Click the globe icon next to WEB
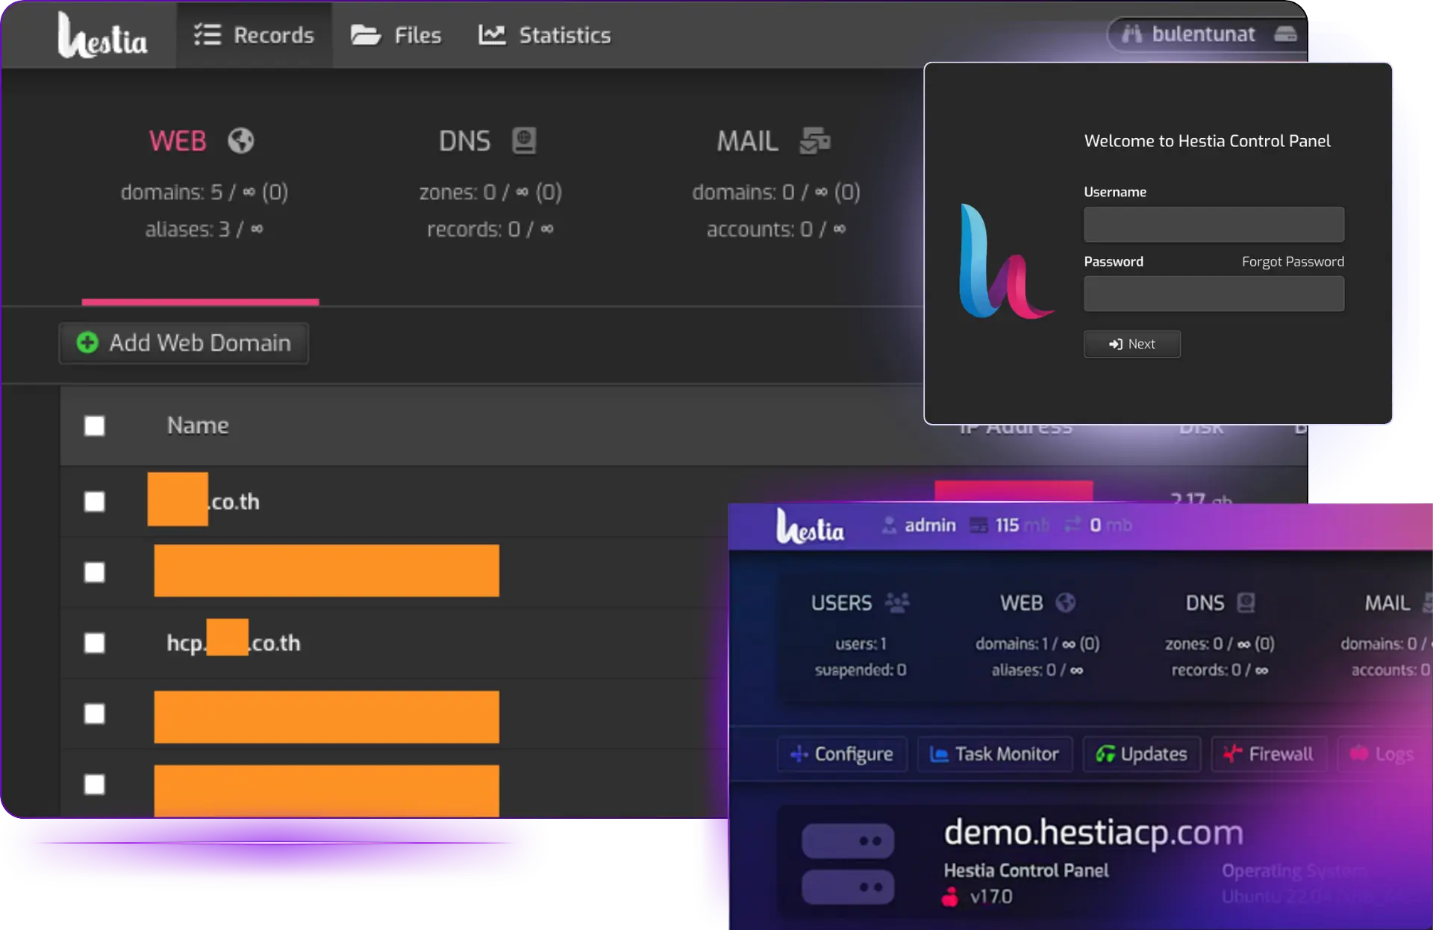The image size is (1433, 930). click(x=241, y=140)
